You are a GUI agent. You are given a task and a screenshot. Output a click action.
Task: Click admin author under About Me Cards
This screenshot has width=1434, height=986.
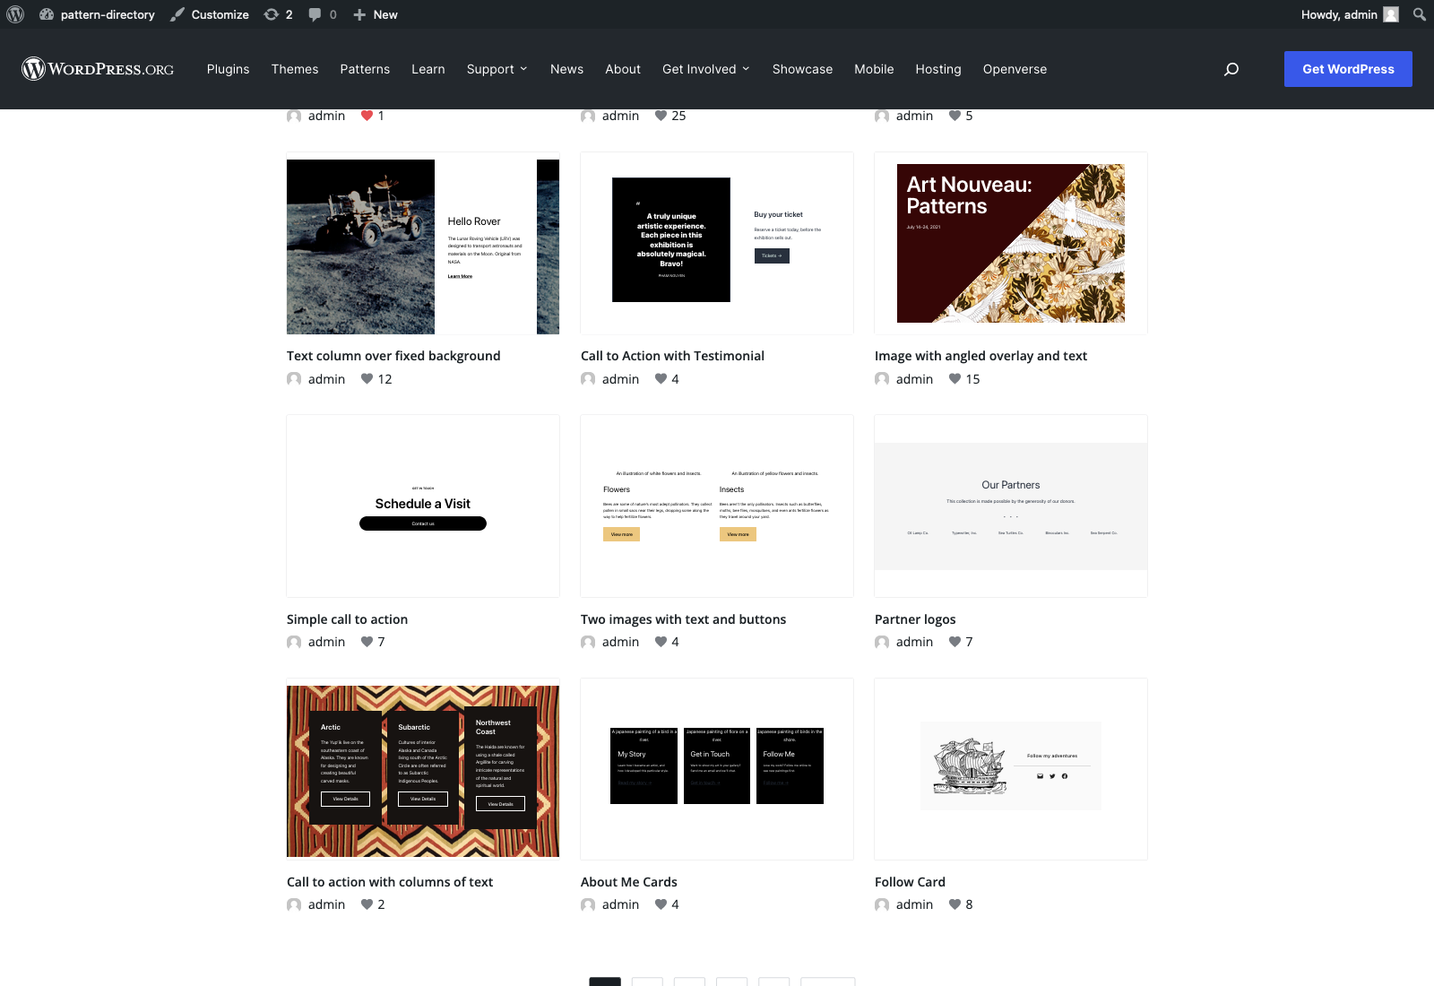click(620, 904)
